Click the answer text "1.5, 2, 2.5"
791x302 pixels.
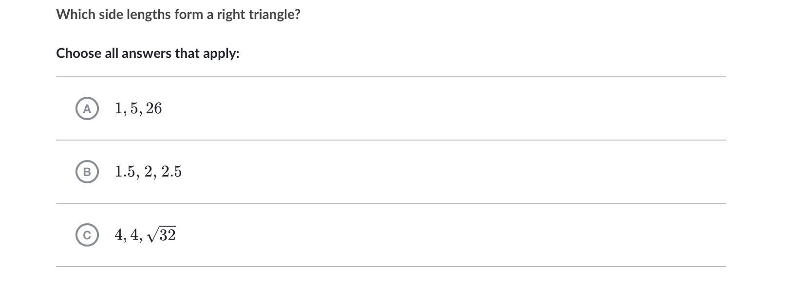pos(148,172)
